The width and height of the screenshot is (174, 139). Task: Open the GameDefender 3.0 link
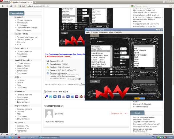(146, 24)
